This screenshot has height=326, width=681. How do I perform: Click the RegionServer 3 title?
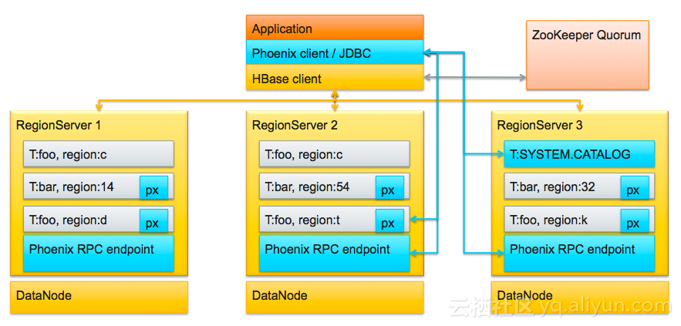pos(539,125)
